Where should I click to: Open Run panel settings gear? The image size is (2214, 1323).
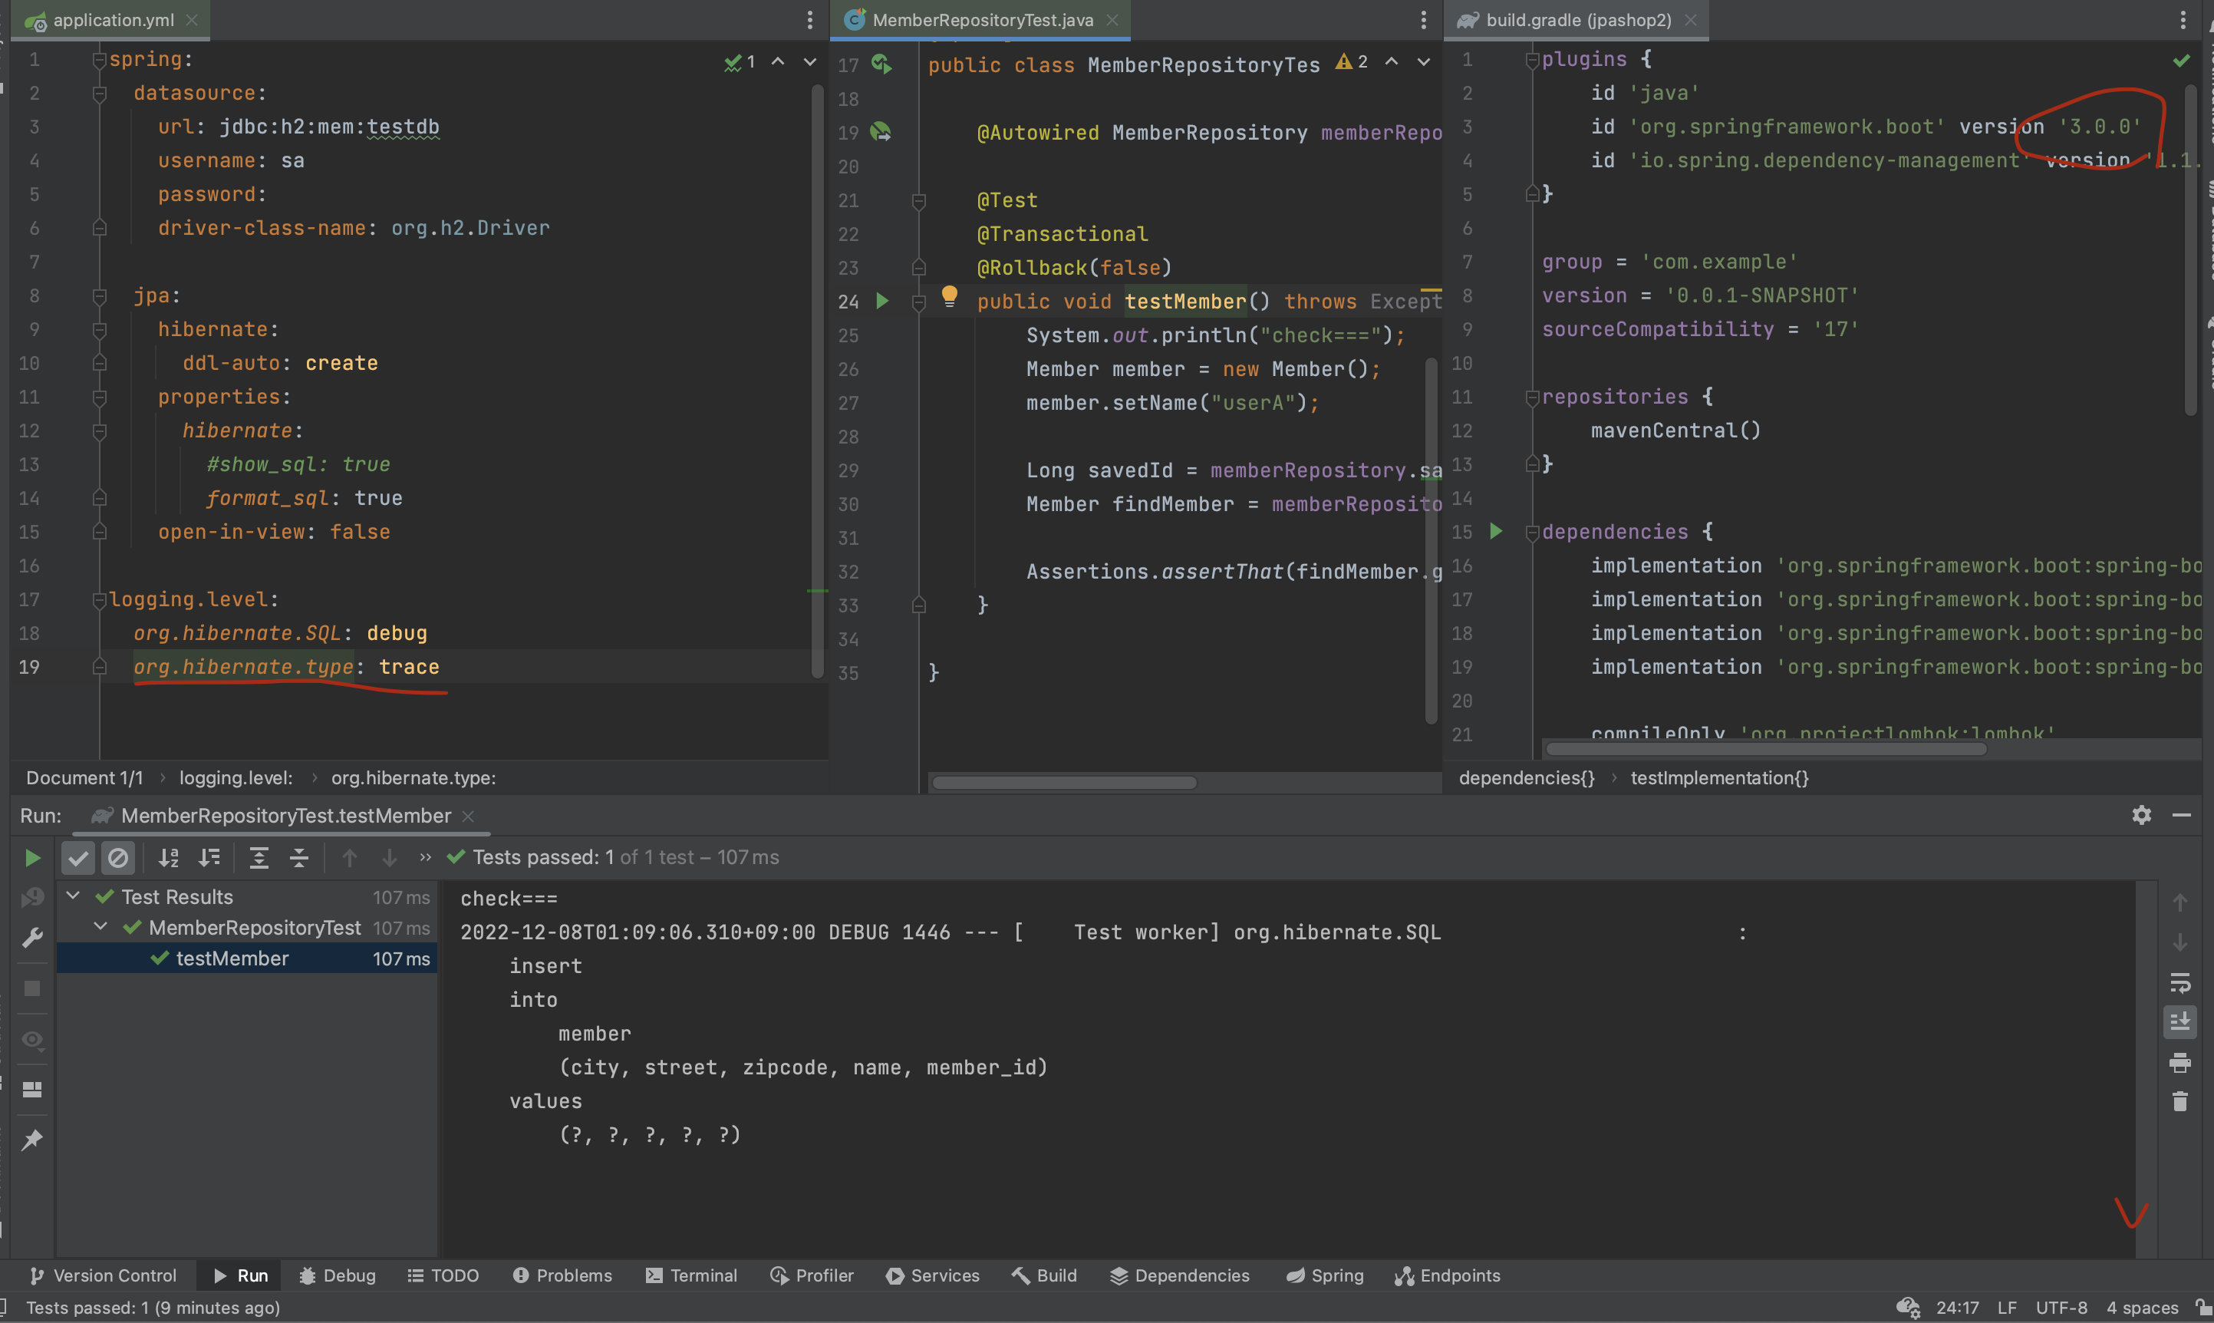click(2141, 815)
